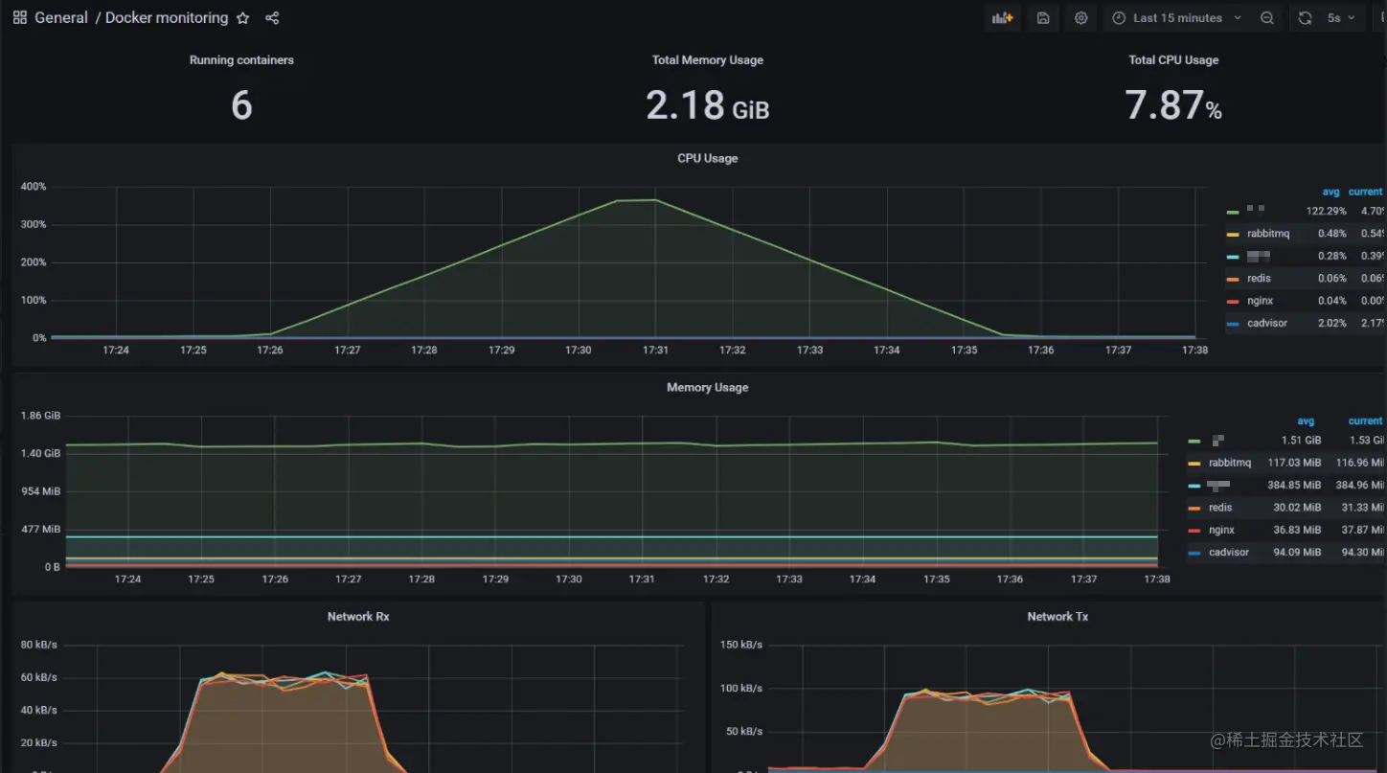Go to the General folder breadcrumb

click(x=61, y=18)
